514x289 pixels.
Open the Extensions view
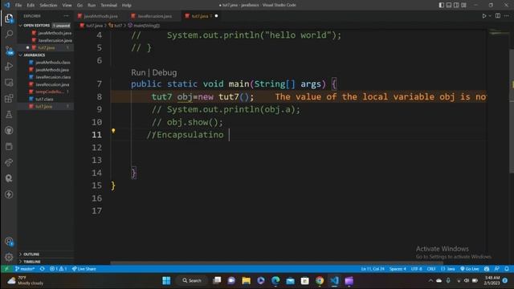[x=9, y=98]
